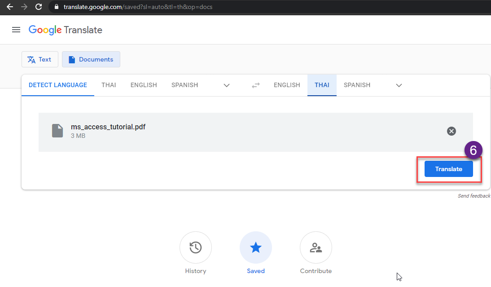Screen dimensions: 491x287
Task: Expand the target language list
Action: coord(399,85)
